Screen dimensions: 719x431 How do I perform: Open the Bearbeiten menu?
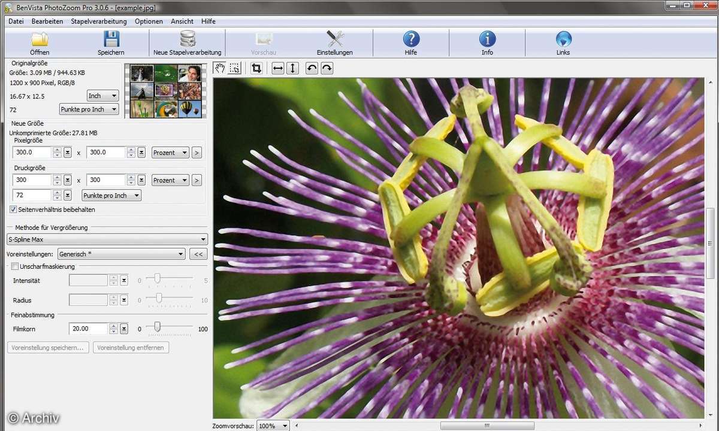pos(47,21)
